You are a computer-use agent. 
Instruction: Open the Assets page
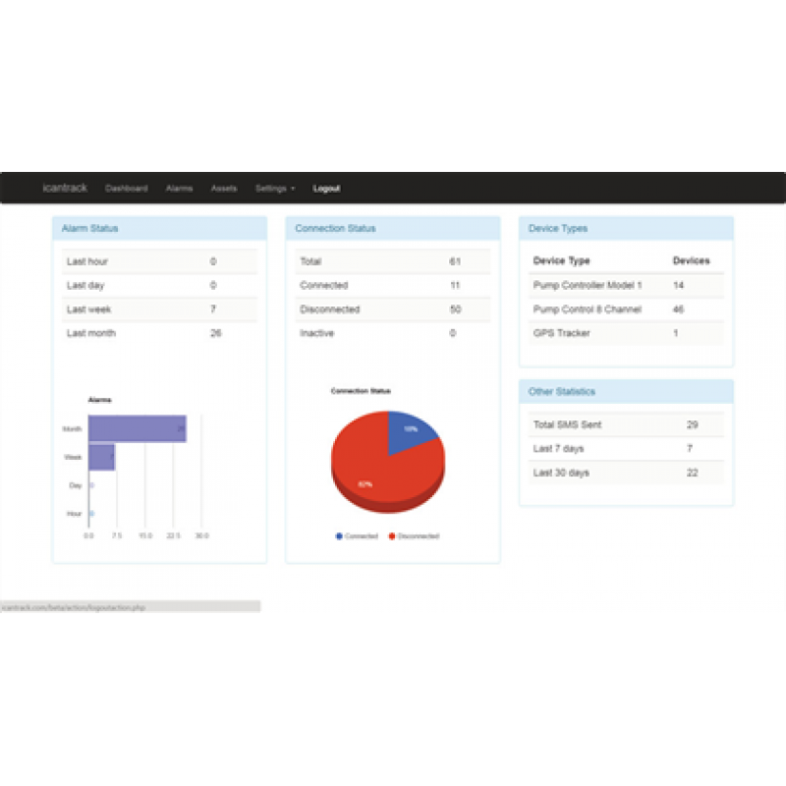click(x=223, y=188)
